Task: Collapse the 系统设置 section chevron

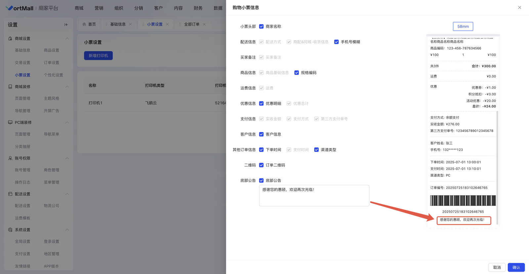Action: (x=67, y=230)
